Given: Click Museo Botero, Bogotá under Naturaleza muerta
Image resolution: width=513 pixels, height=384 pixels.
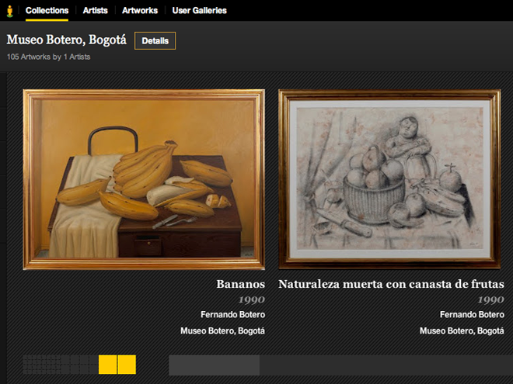Looking at the screenshot, I should pos(462,330).
